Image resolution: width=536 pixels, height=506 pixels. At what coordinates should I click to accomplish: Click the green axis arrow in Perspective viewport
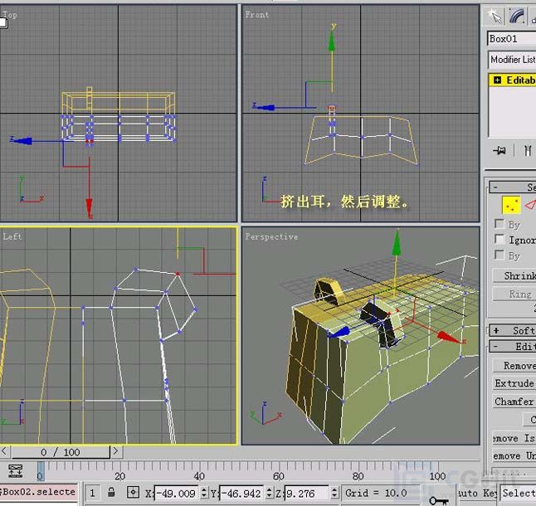(x=397, y=243)
